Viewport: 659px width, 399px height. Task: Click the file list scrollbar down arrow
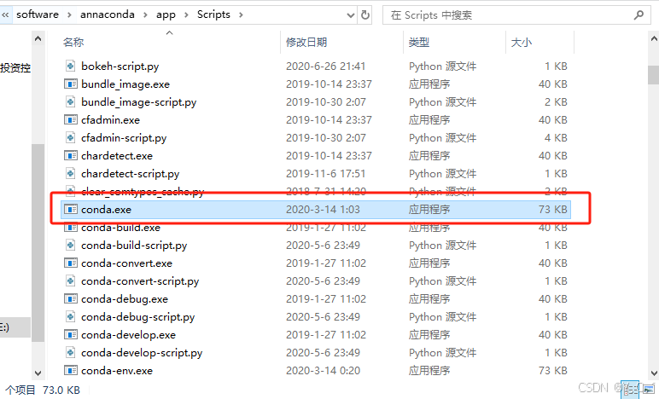click(654, 373)
